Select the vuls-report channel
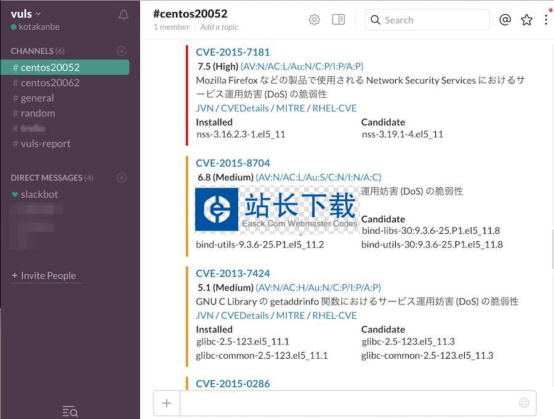Viewport: 554px width, 419px height. pos(46,143)
